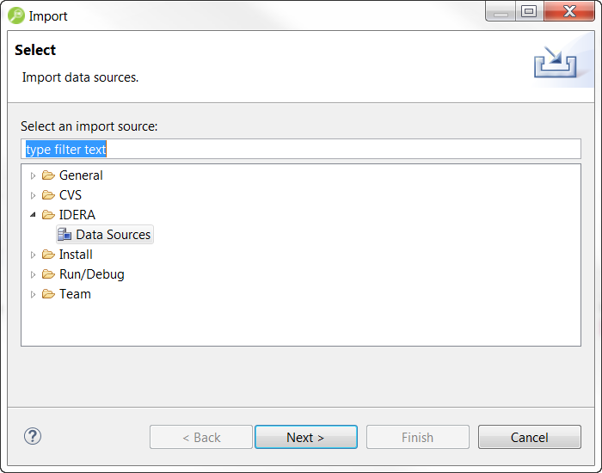Click the help question mark icon

tap(33, 436)
